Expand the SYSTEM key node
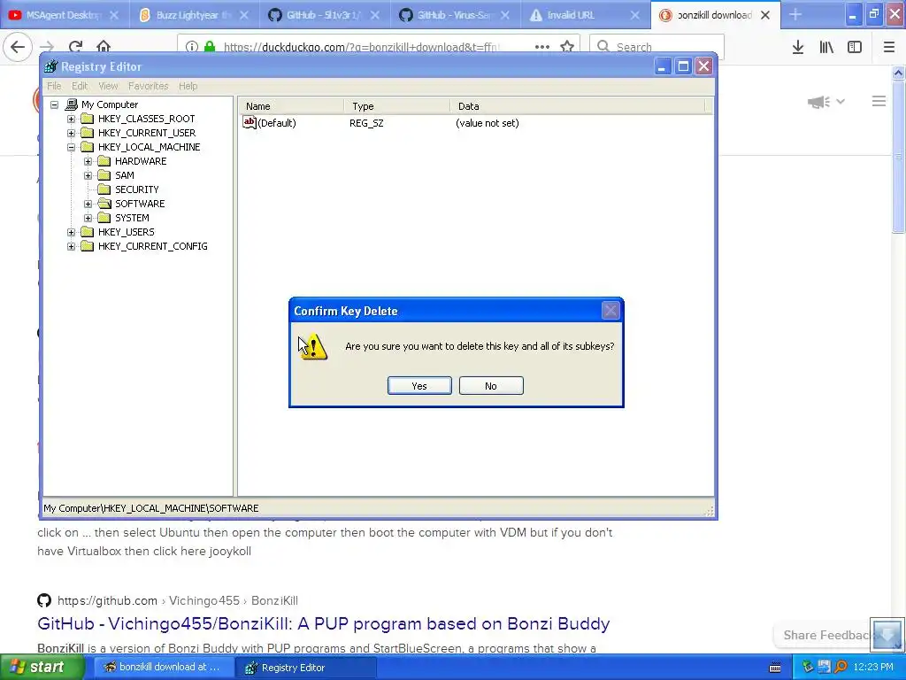Screen dimensions: 906x680 88,218
